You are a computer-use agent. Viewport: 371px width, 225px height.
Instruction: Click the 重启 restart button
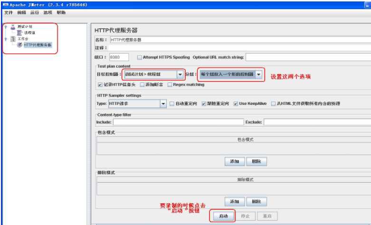[x=267, y=216]
